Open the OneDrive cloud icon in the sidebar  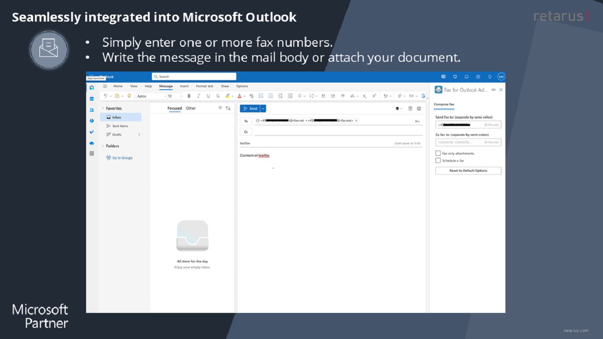click(x=92, y=143)
